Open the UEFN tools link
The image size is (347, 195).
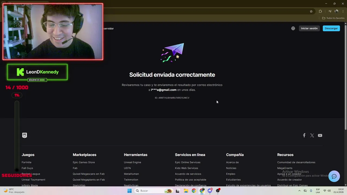[x=127, y=168]
